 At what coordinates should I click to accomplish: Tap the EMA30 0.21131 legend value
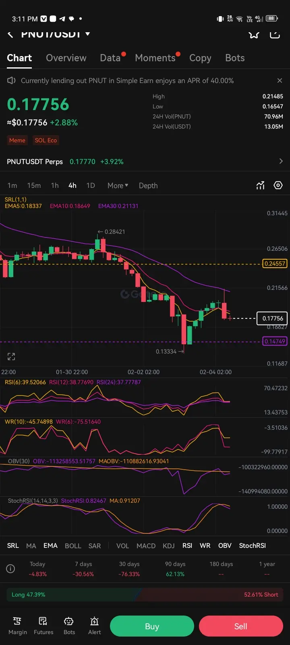point(118,206)
